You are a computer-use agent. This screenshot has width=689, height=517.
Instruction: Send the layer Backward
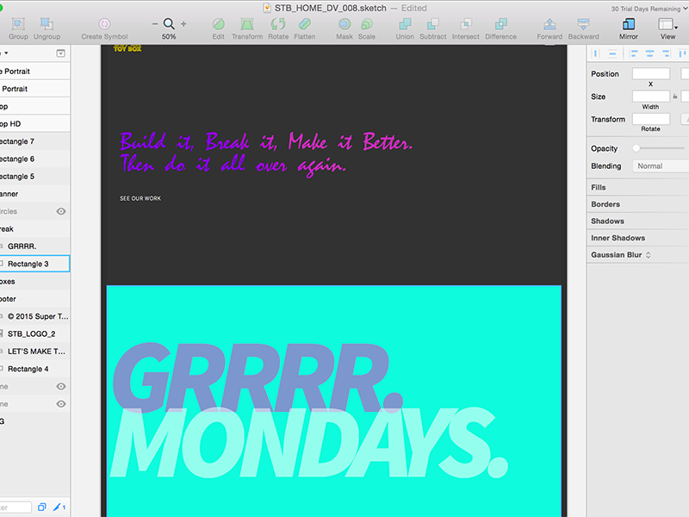tap(584, 28)
